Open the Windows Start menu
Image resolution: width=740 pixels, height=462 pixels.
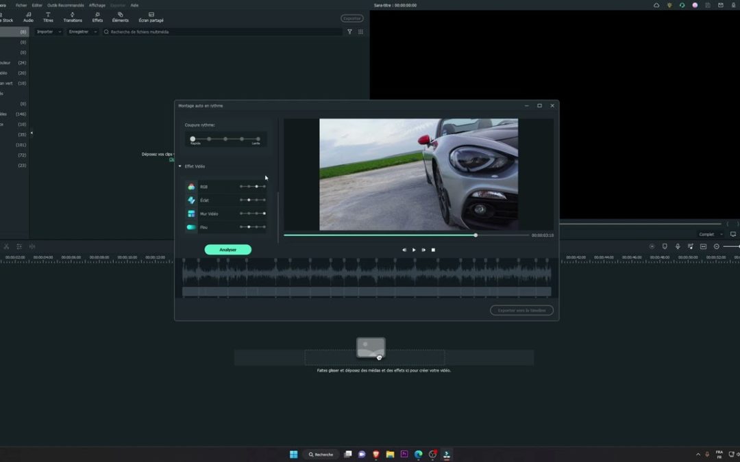[293, 454]
